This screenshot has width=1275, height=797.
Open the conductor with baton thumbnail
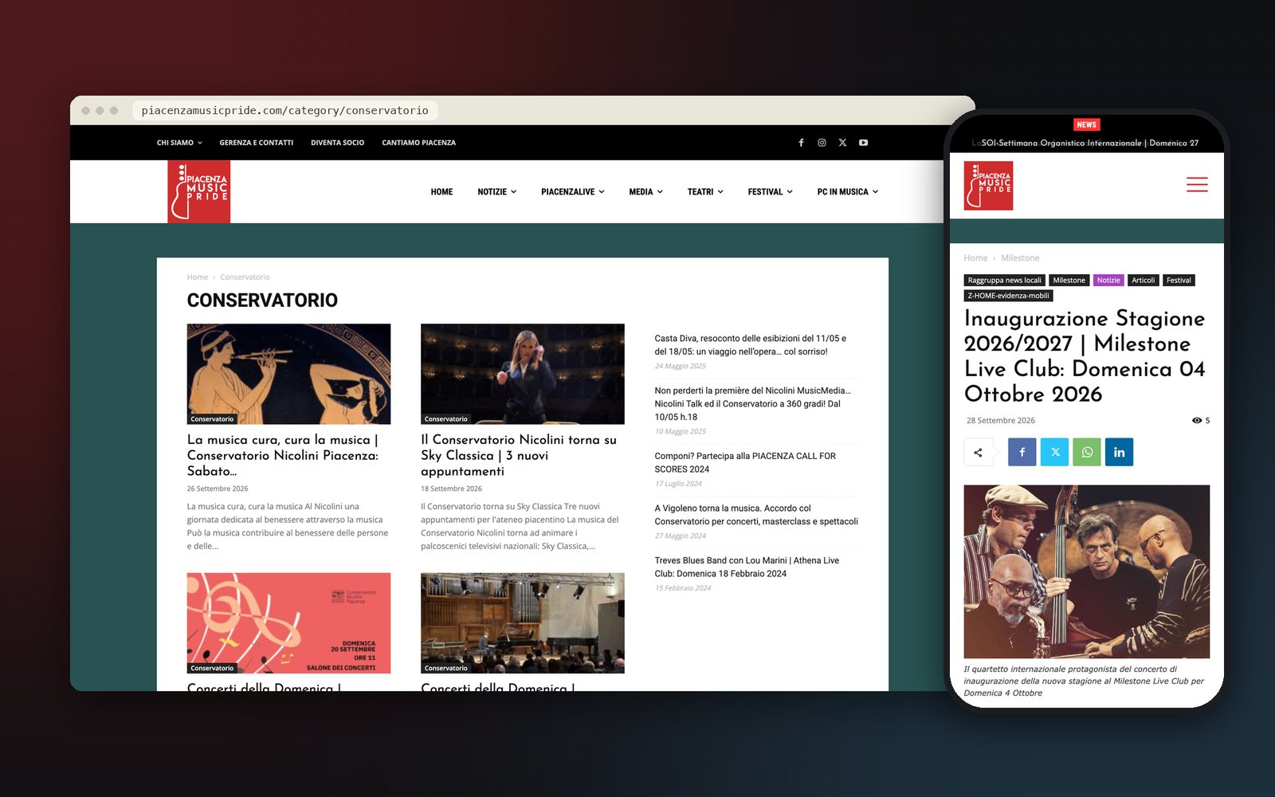[523, 374]
